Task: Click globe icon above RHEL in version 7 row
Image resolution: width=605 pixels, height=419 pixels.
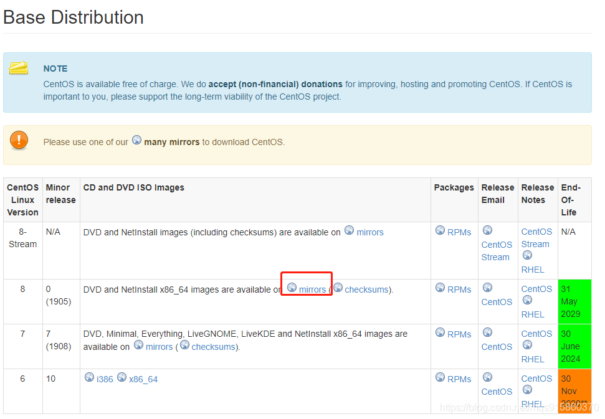Action: (528, 345)
